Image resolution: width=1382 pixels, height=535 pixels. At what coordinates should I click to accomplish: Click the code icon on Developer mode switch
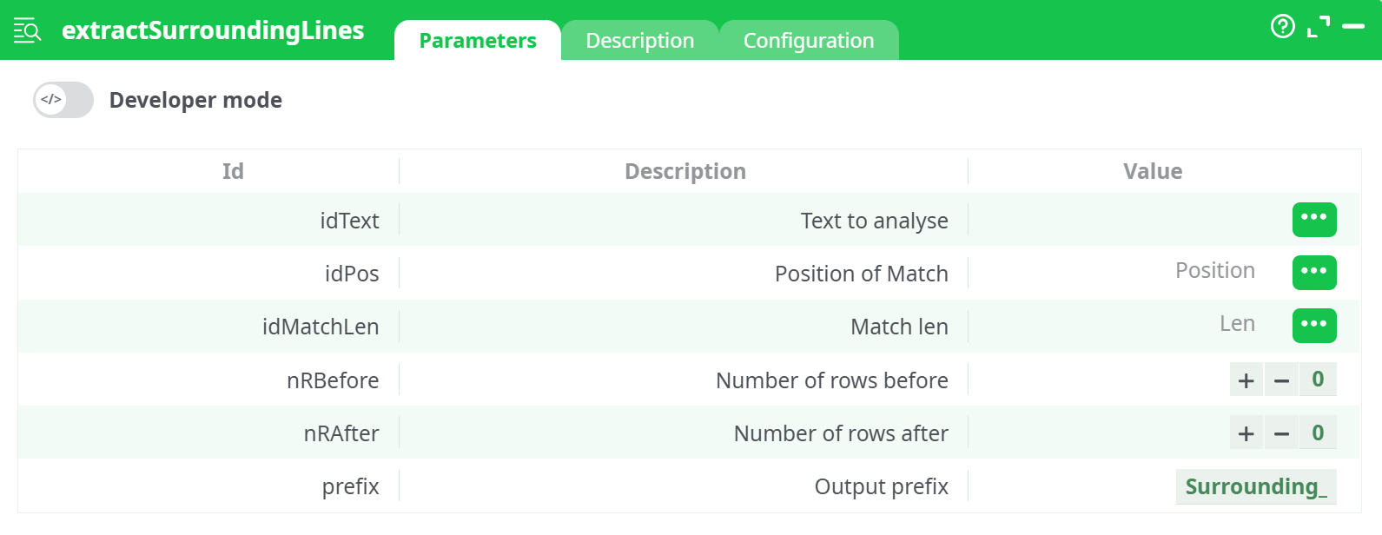(x=50, y=99)
